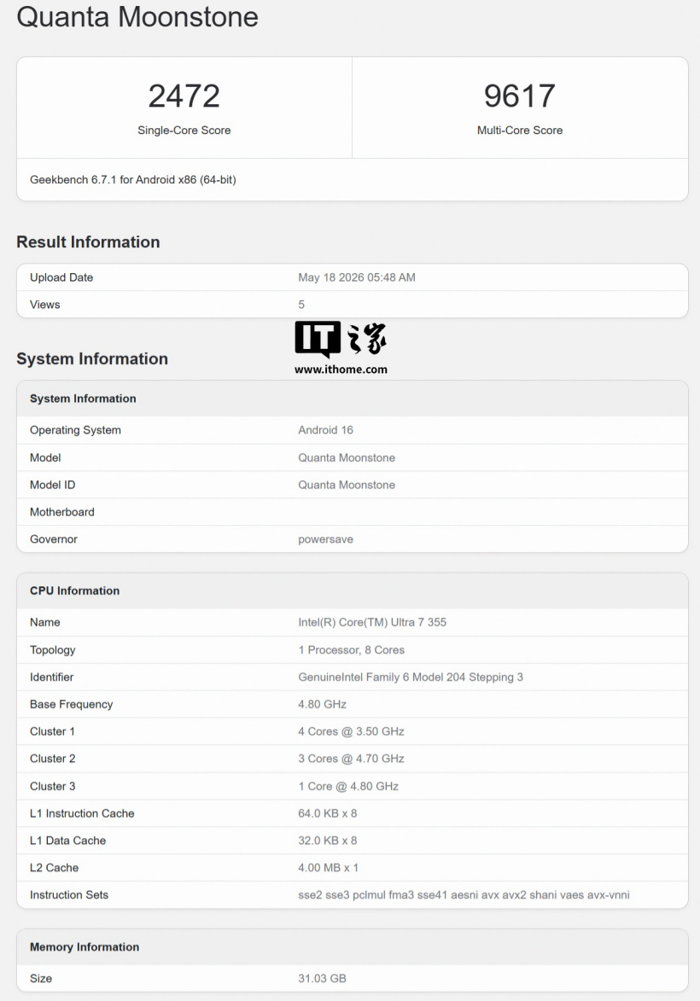Click the Cluster 1 label
The image size is (700, 1001).
tap(52, 731)
